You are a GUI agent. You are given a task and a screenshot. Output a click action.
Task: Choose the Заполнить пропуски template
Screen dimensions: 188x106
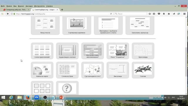(140, 26)
